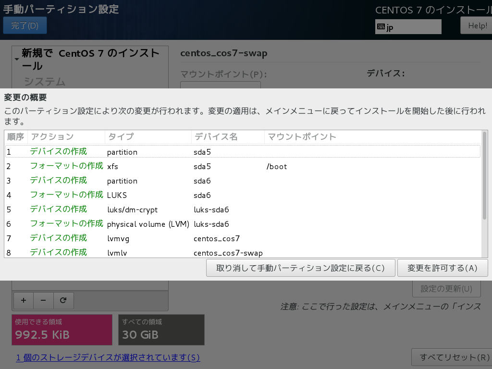Viewport: 492px width, 369px height.
Task: Click the add mount point plus icon
Action: pyautogui.click(x=24, y=301)
